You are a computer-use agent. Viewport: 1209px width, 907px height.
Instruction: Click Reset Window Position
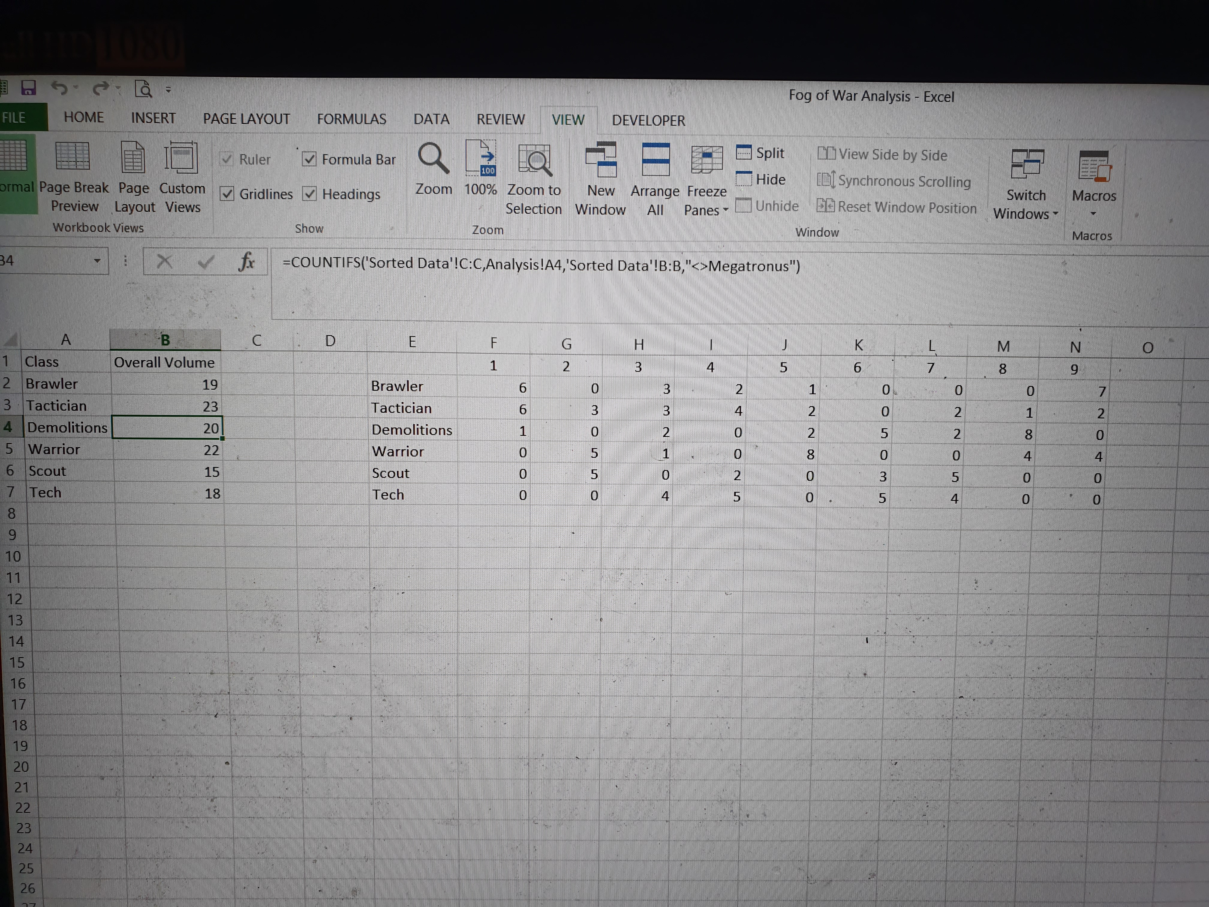(896, 207)
